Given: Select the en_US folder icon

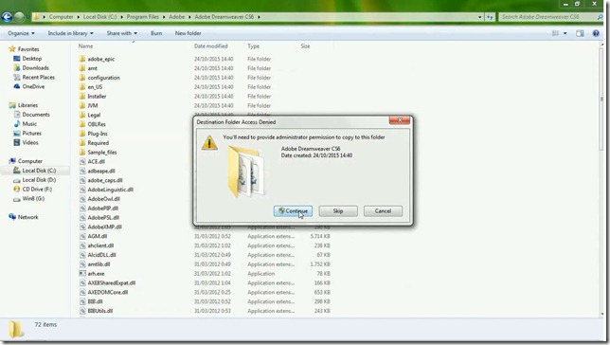Looking at the screenshot, I should pyautogui.click(x=82, y=87).
